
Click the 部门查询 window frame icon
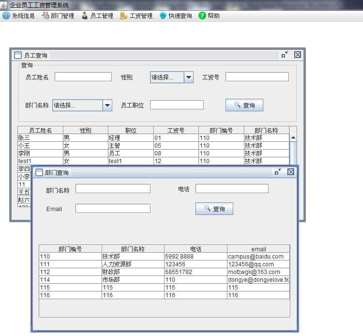pyautogui.click(x=39, y=172)
